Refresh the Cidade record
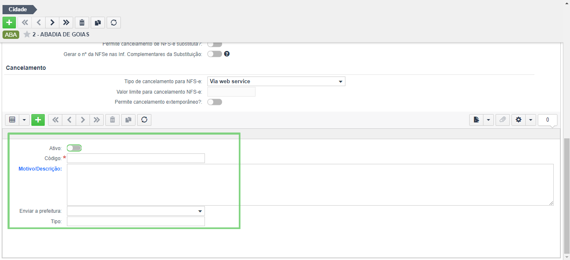This screenshot has width=570, height=260. click(114, 23)
